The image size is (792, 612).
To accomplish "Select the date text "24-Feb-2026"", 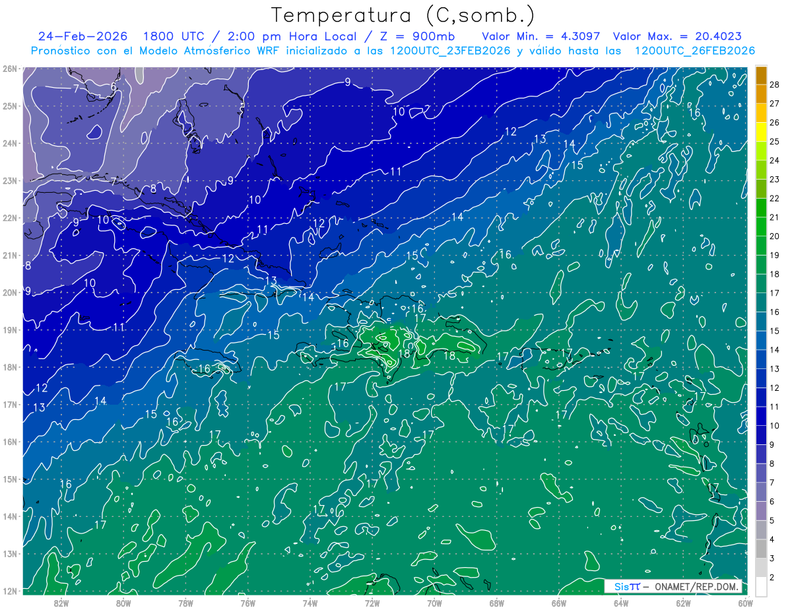I will [82, 36].
